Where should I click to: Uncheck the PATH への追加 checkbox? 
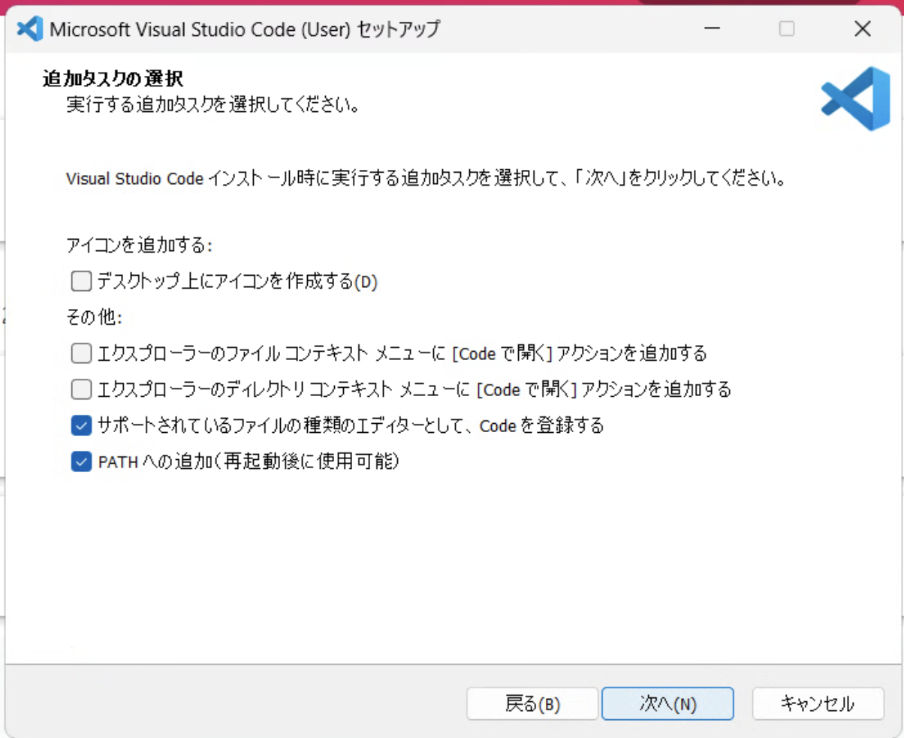coord(81,462)
